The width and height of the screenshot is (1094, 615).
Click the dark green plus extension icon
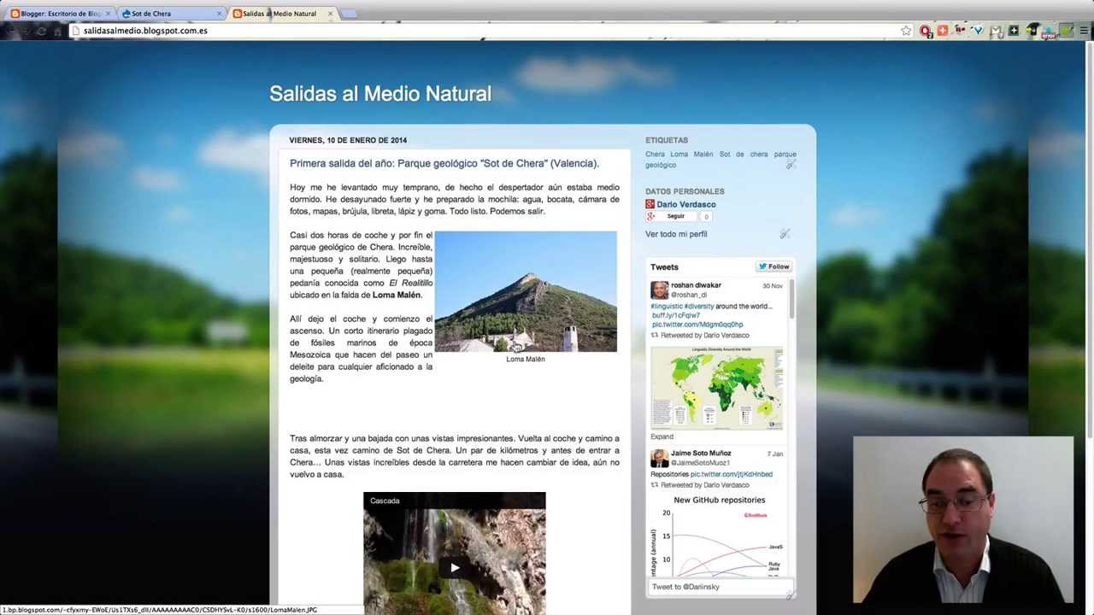(x=1014, y=31)
